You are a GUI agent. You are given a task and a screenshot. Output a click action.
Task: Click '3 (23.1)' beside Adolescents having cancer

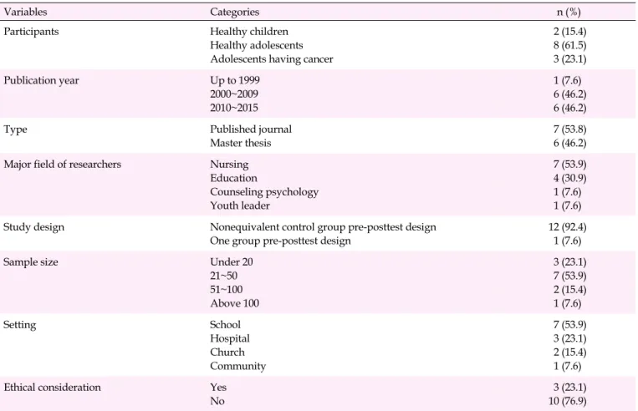tap(569, 59)
